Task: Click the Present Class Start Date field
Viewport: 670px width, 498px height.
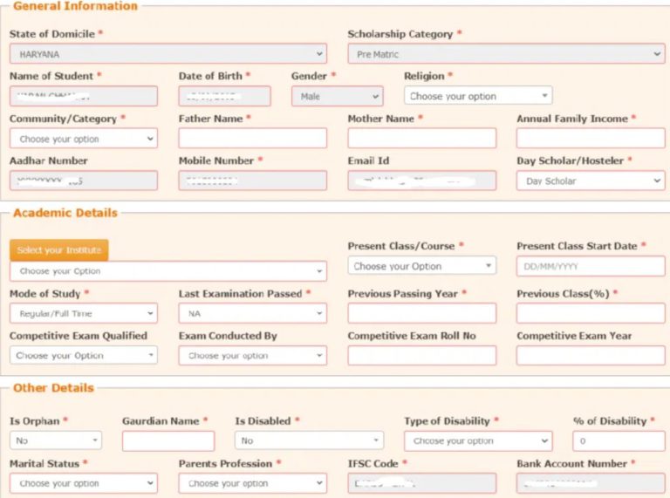Action: point(591,266)
